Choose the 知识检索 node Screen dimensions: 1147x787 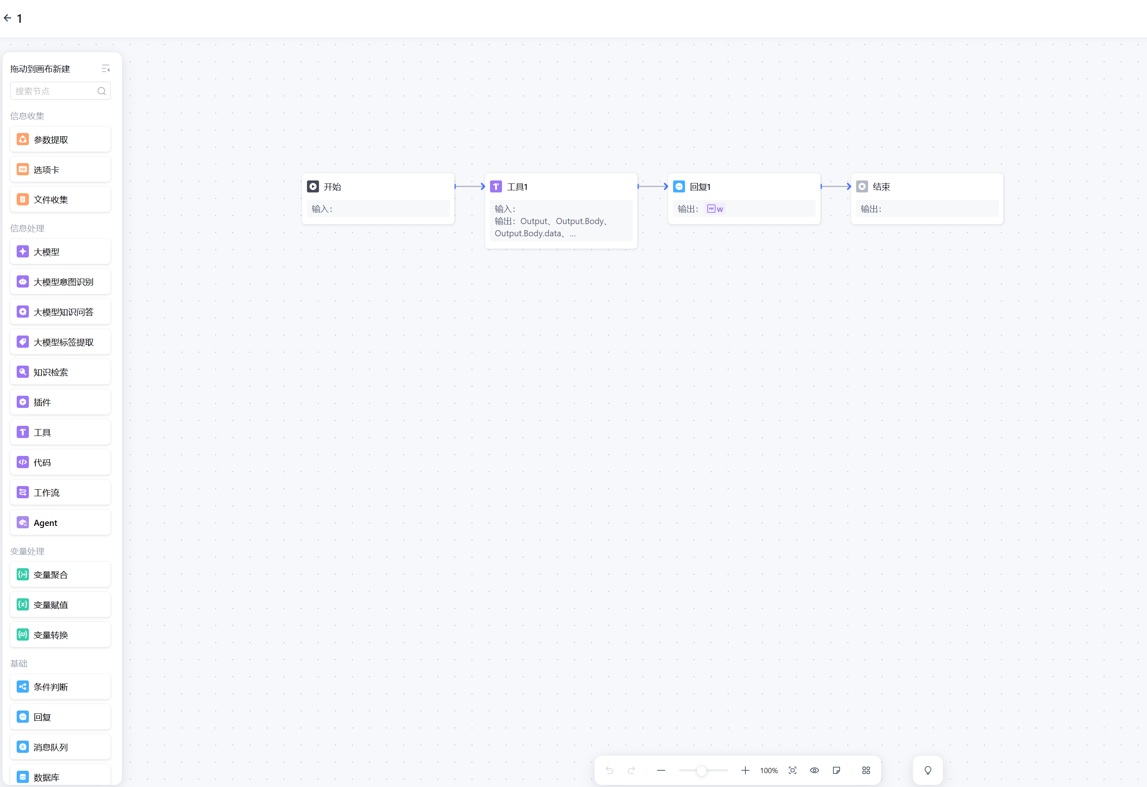click(60, 372)
